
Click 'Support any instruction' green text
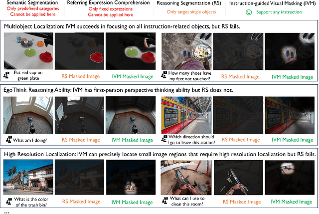pos(279,12)
